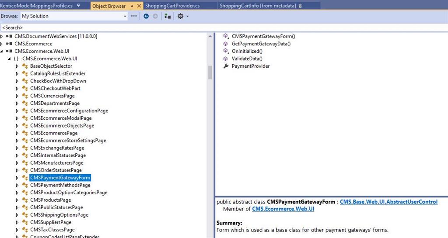The width and height of the screenshot is (448, 238).
Task: Select CheckBoxWithDropDown in tree
Action: point(58,81)
